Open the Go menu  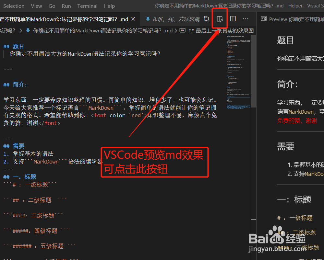click(52, 6)
